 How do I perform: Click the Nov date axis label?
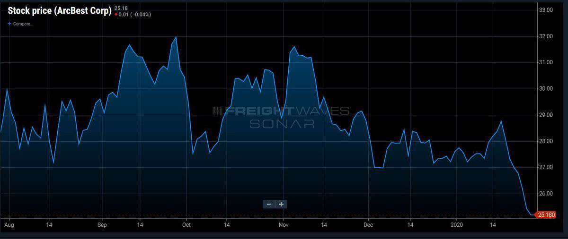click(x=284, y=225)
